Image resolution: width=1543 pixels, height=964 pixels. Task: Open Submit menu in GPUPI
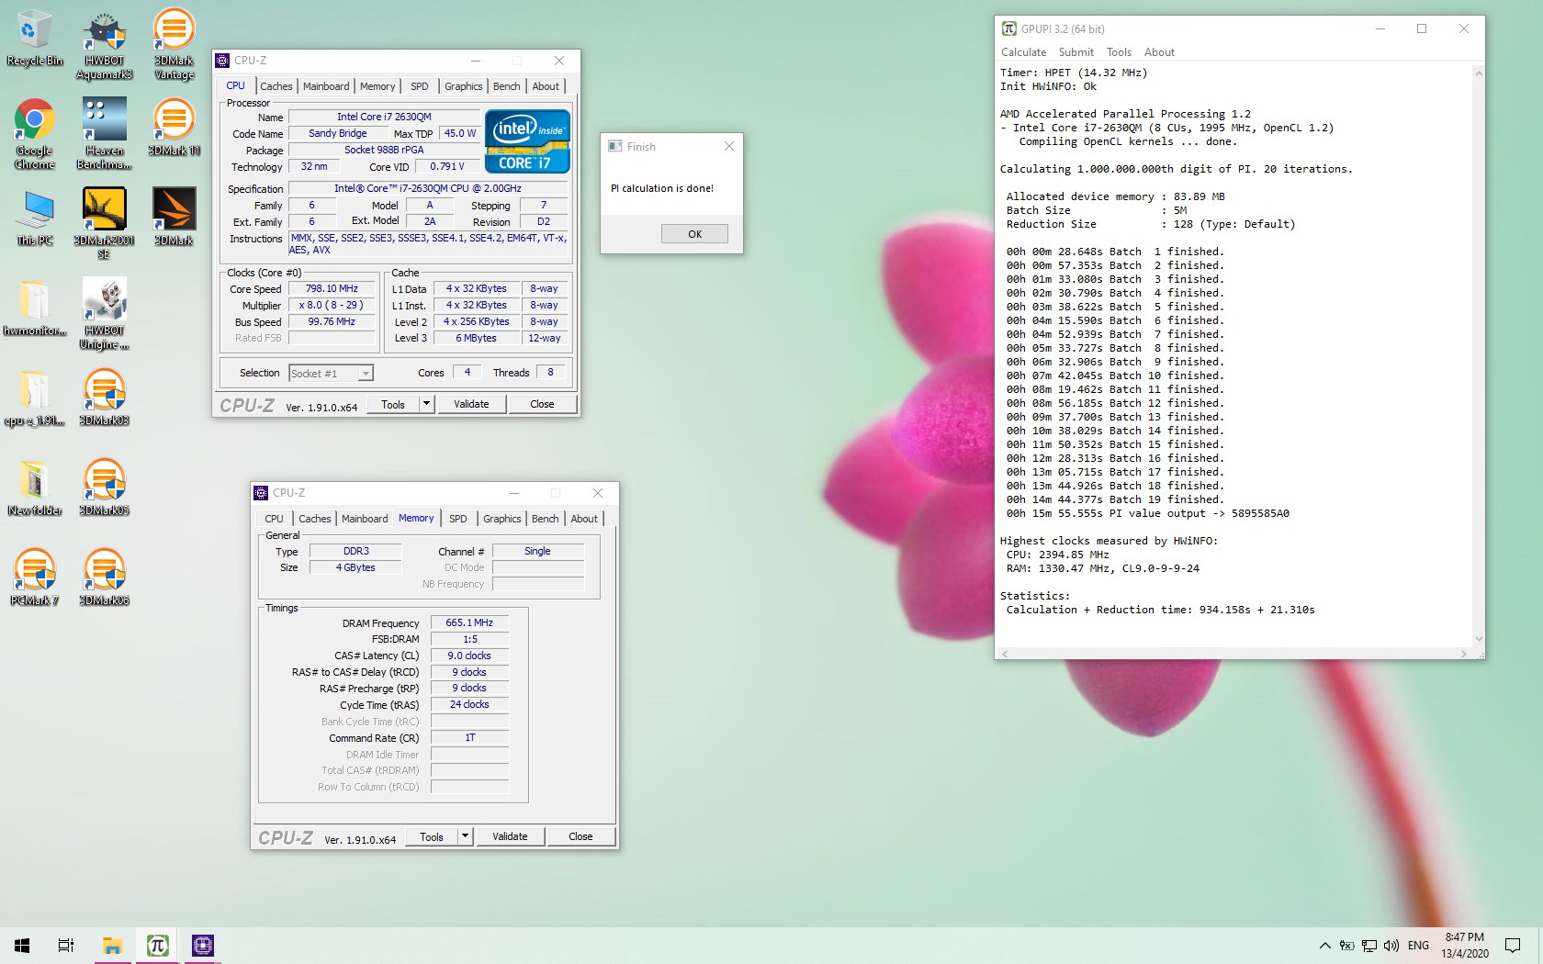(1076, 52)
